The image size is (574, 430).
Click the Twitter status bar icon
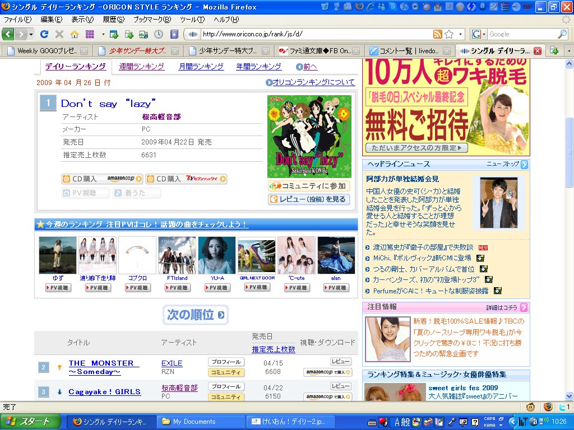(x=563, y=406)
